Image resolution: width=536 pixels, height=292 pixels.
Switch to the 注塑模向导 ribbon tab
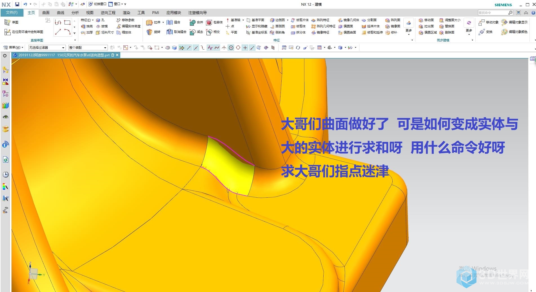click(x=197, y=13)
